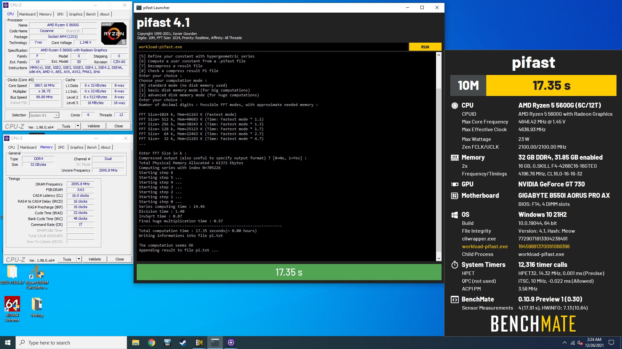Click the BenchMate version code icon
622x349 pixels.
click(455, 299)
